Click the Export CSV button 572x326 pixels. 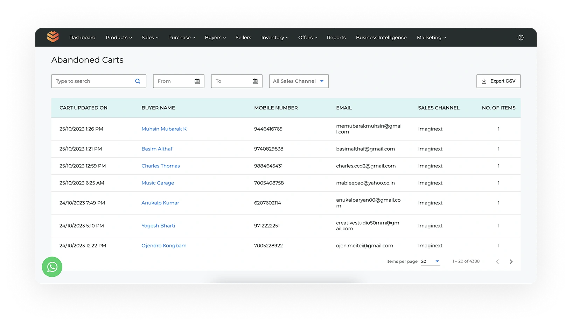tap(498, 81)
